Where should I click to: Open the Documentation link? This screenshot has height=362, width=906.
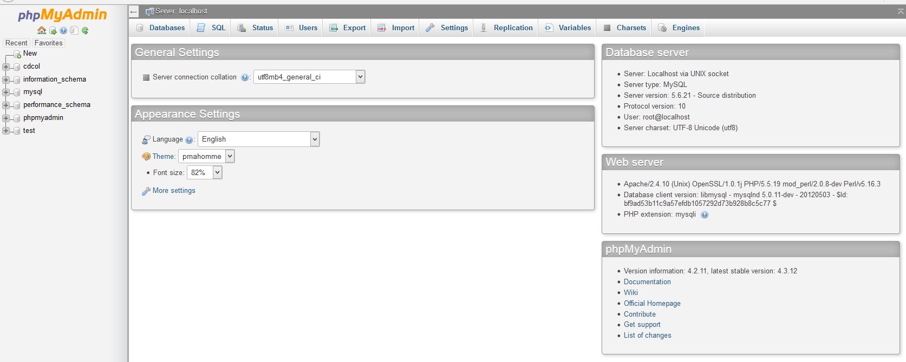coord(647,282)
